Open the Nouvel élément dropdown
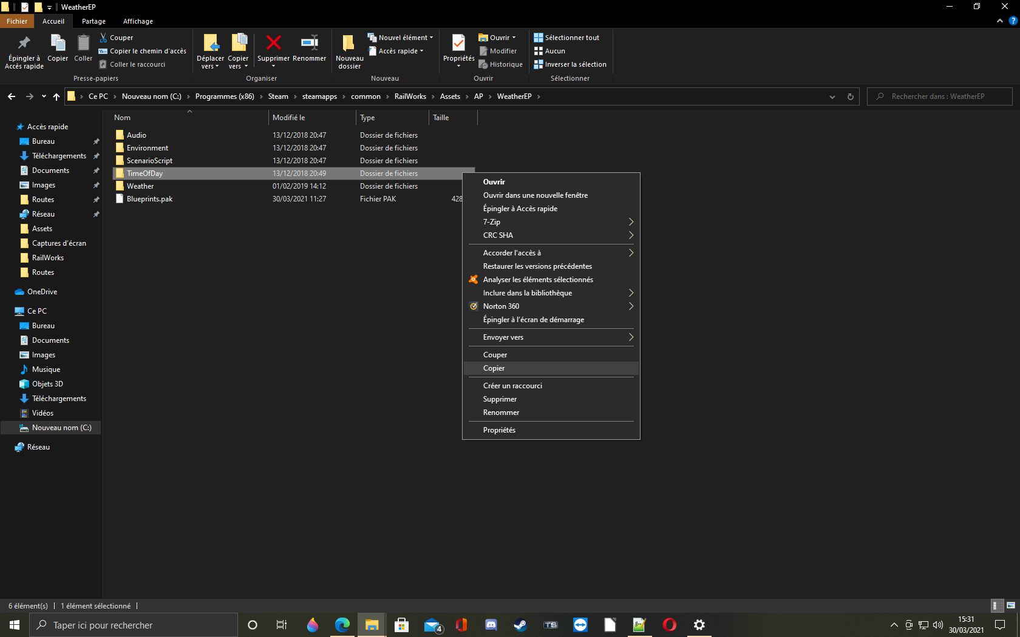 point(401,38)
